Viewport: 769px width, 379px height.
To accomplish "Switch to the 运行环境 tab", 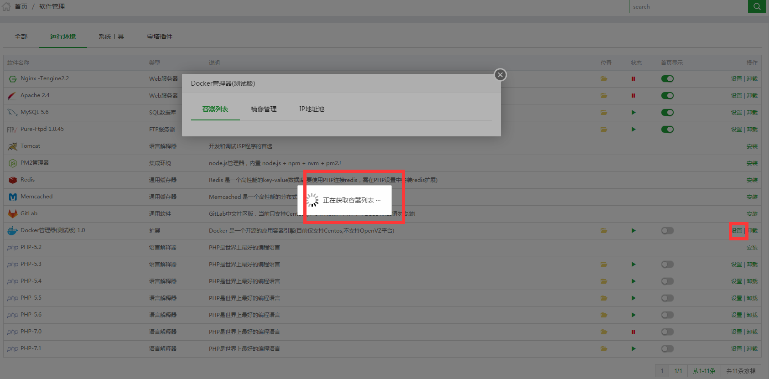I will 63,36.
